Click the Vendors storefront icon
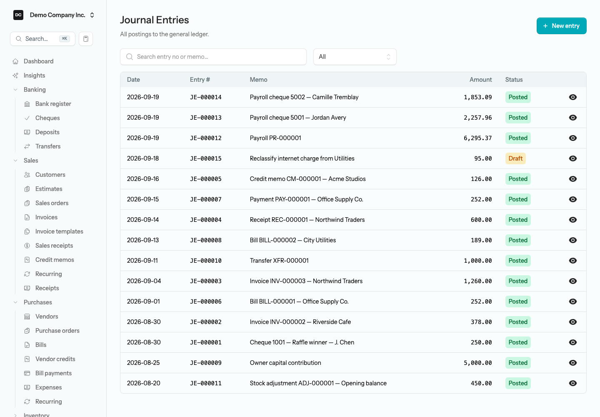The height and width of the screenshot is (417, 600). click(27, 317)
